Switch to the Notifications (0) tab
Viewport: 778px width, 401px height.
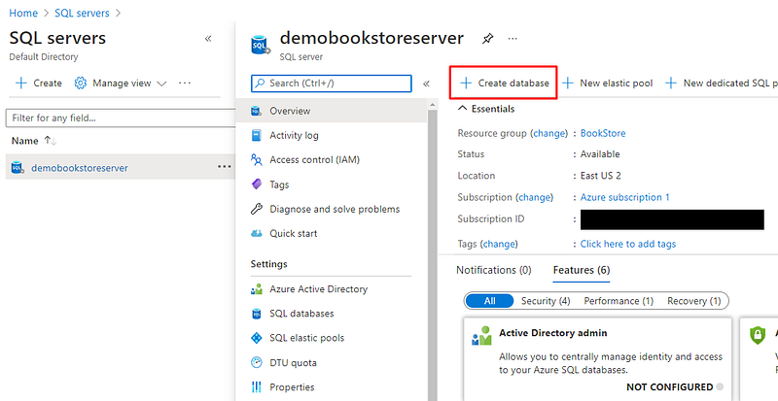coord(494,270)
